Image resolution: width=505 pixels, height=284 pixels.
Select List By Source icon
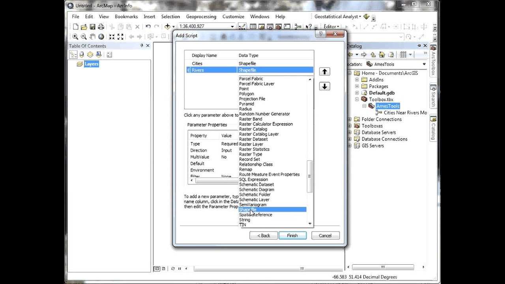coord(82,55)
